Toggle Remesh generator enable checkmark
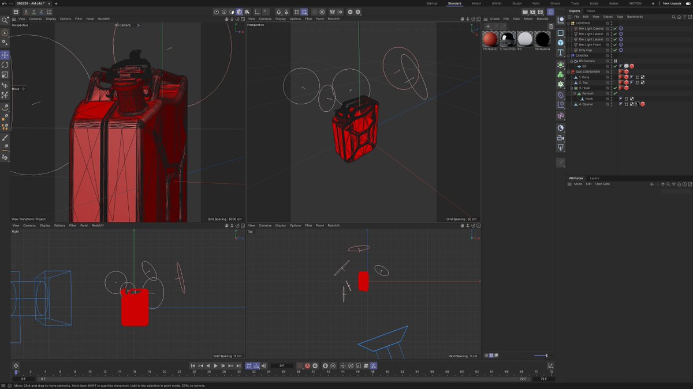The width and height of the screenshot is (693, 389). click(x=615, y=93)
